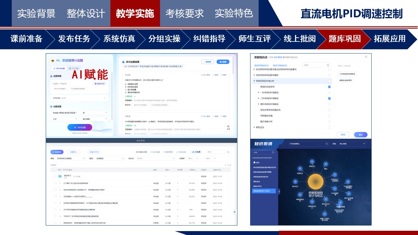418x235 pixels.
Task: Uncheck the 典型的实验信号 checkbox
Action: pos(329,87)
